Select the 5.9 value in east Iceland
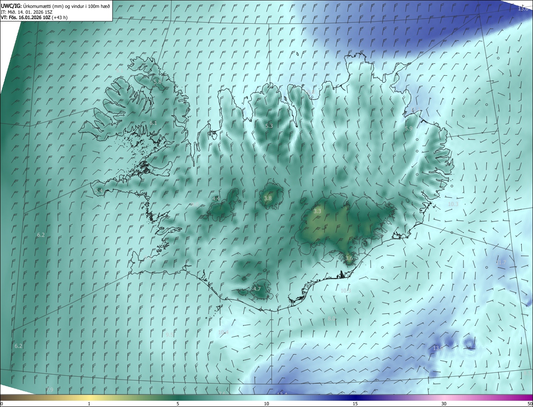Image resolution: width=533 pixels, height=407 pixels. tap(408, 129)
